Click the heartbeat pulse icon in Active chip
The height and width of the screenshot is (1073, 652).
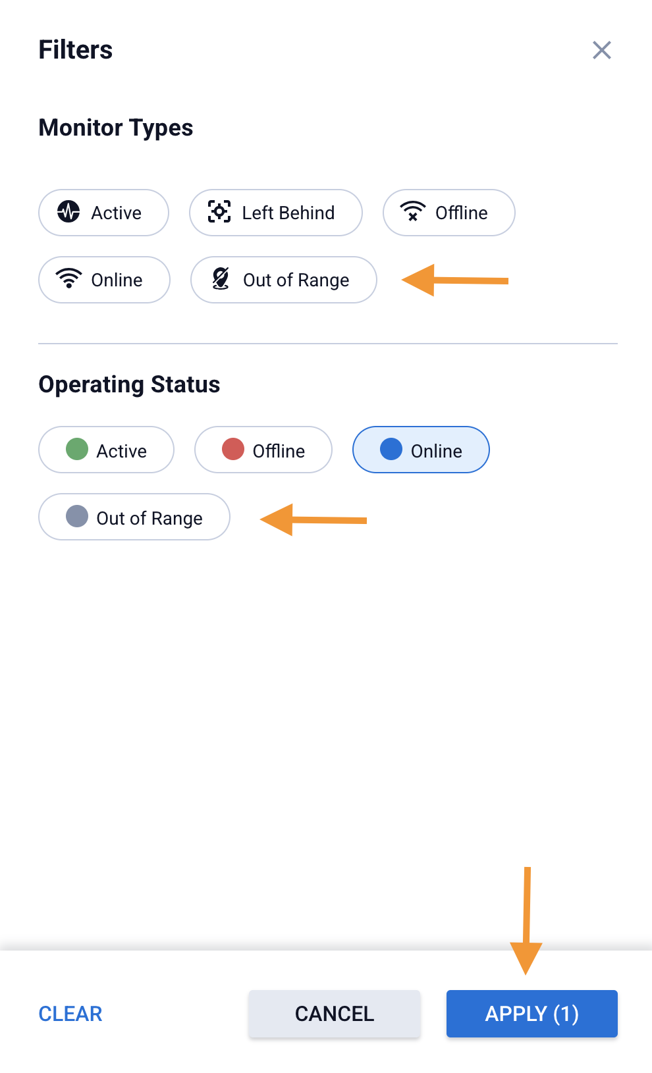tap(68, 212)
